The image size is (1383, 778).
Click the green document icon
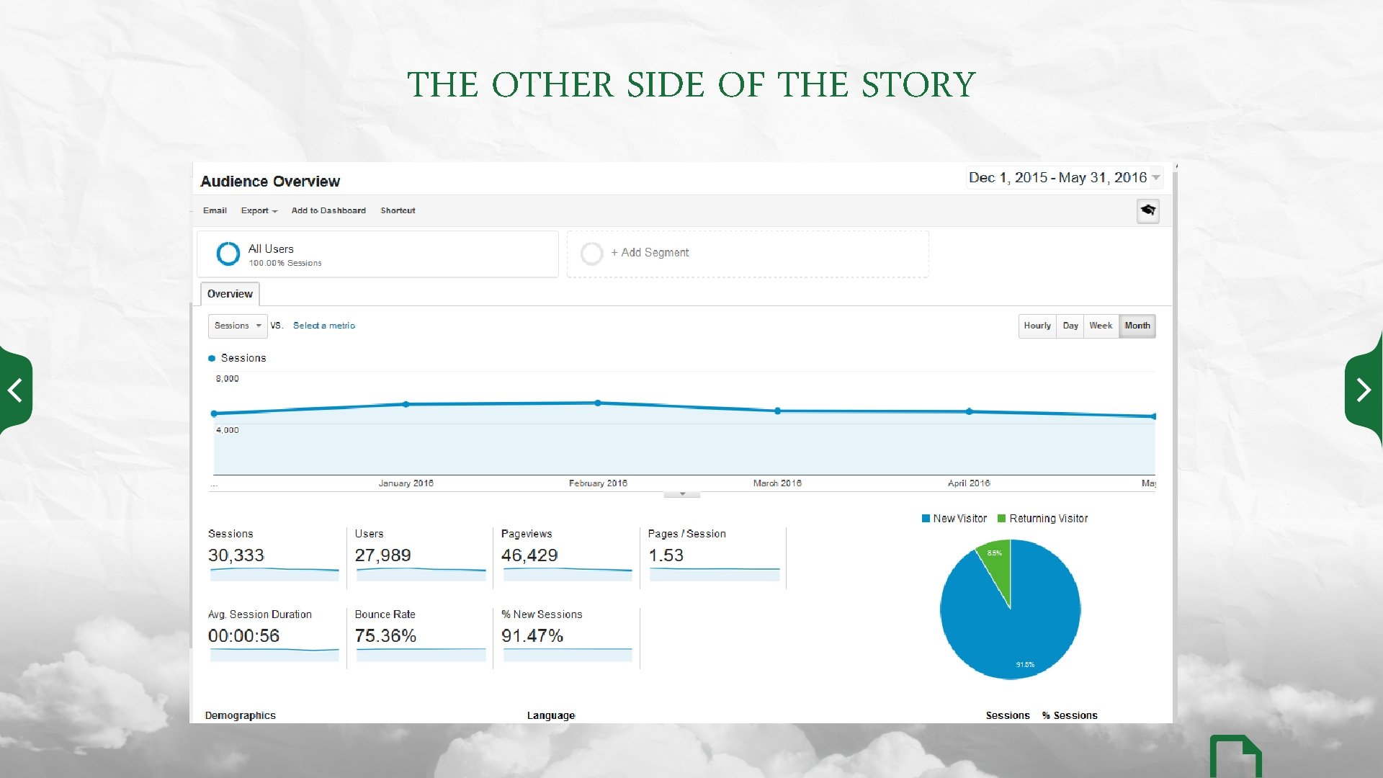[1235, 758]
